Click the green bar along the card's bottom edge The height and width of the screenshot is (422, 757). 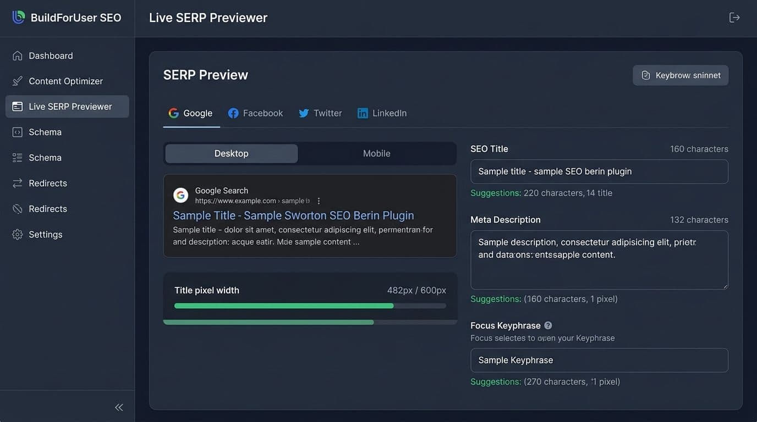(268, 323)
